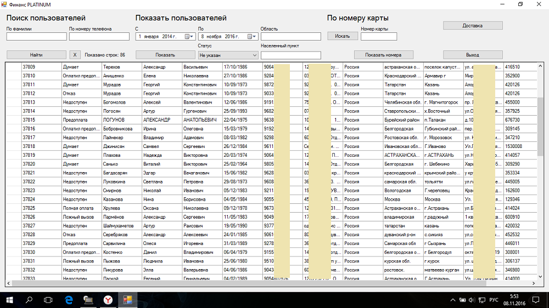Focus the Населенный пункт field

point(290,55)
